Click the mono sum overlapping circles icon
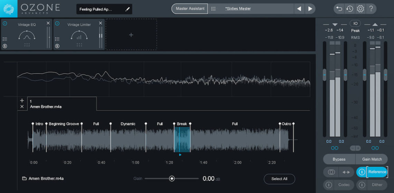Image resolution: width=394 pixels, height=193 pixels. pos(331,172)
